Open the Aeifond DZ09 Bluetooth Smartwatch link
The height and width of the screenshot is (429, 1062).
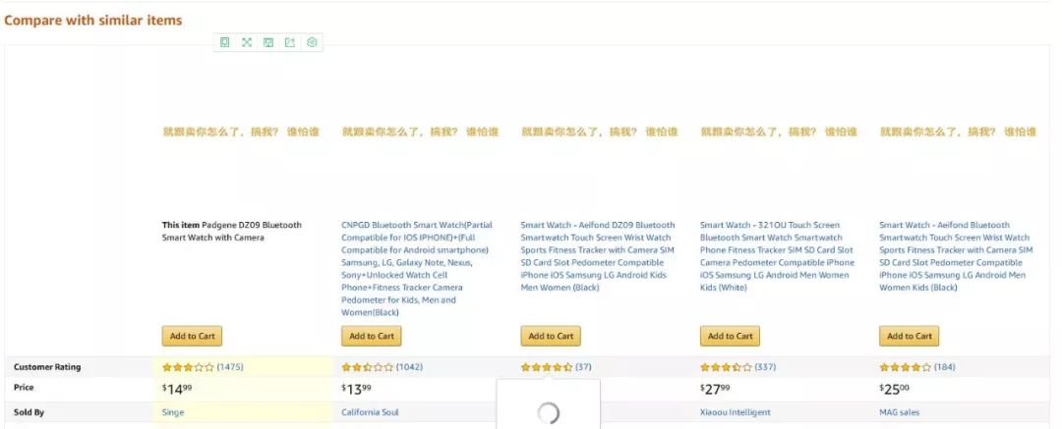(x=598, y=256)
